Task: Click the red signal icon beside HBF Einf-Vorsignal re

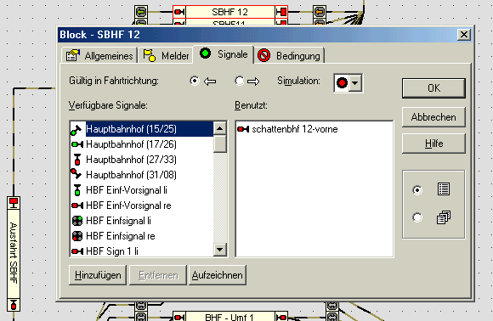Action: tap(77, 206)
